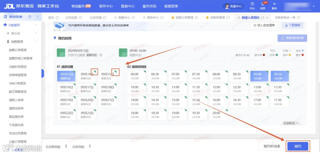Open 航空策略查询 in the sidebar
The height and width of the screenshot is (154, 320).
coord(18,92)
